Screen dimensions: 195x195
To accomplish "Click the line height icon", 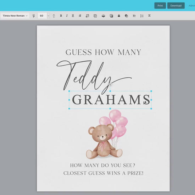I will point(54,16).
